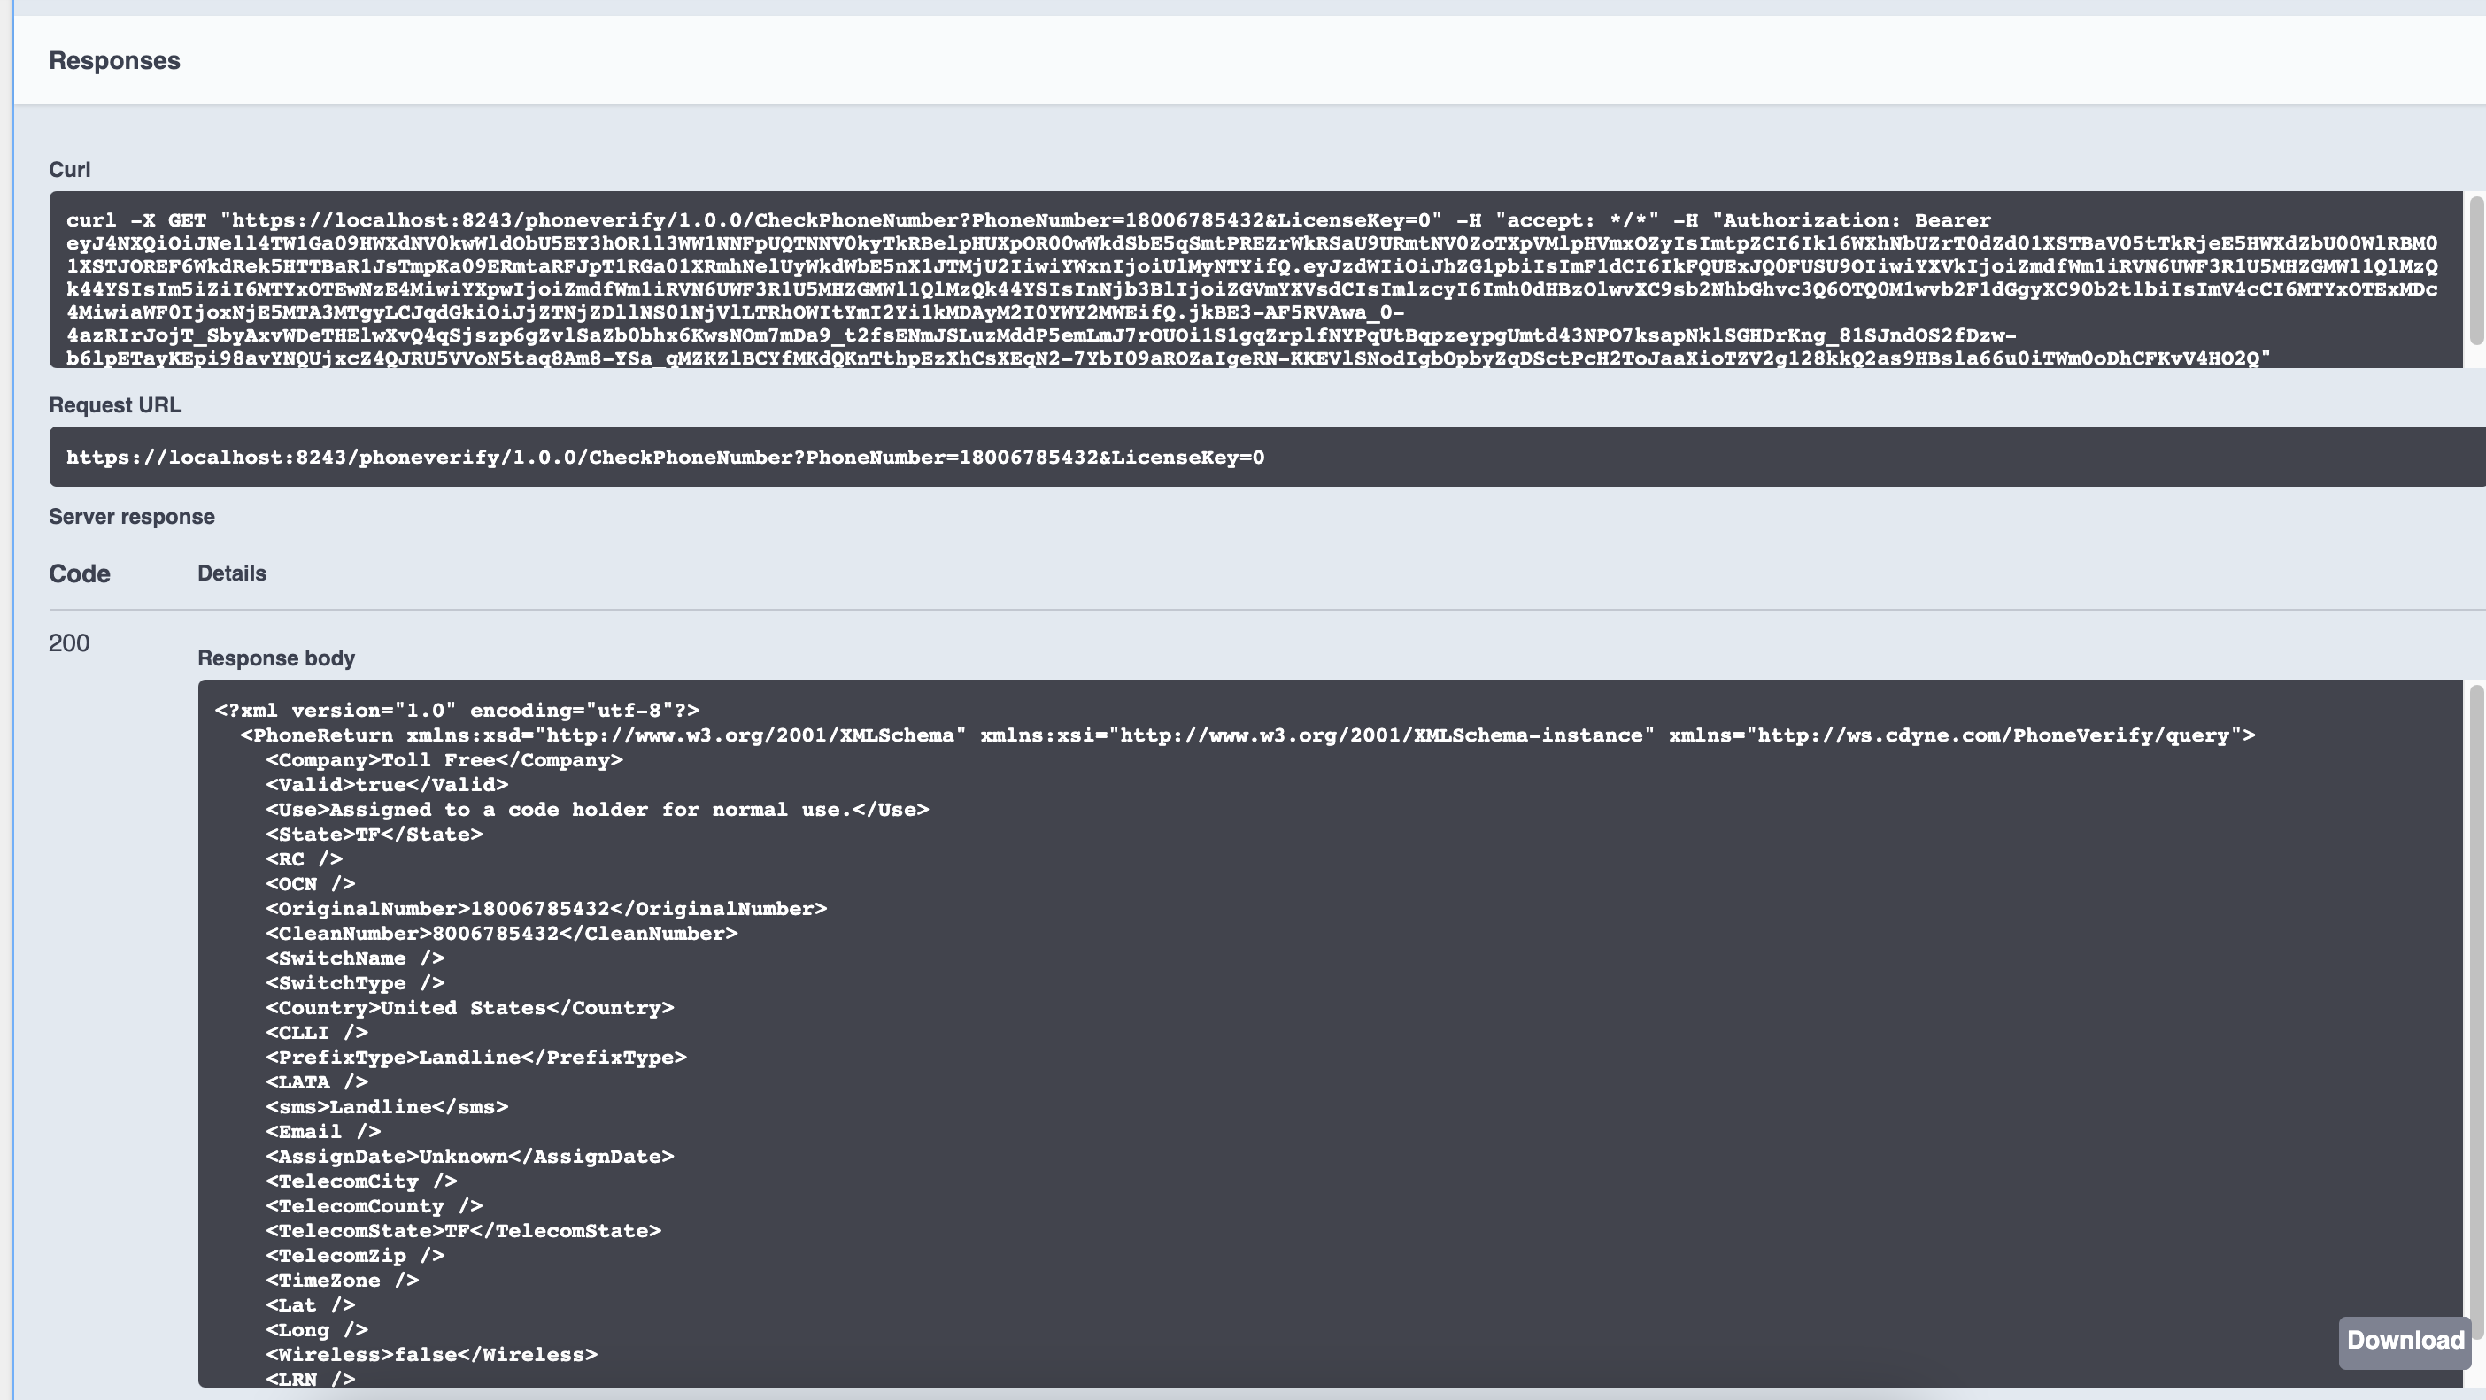Screen dimensions: 2486x1400
Task: Click the Details column header
Action: pyautogui.click(x=232, y=573)
